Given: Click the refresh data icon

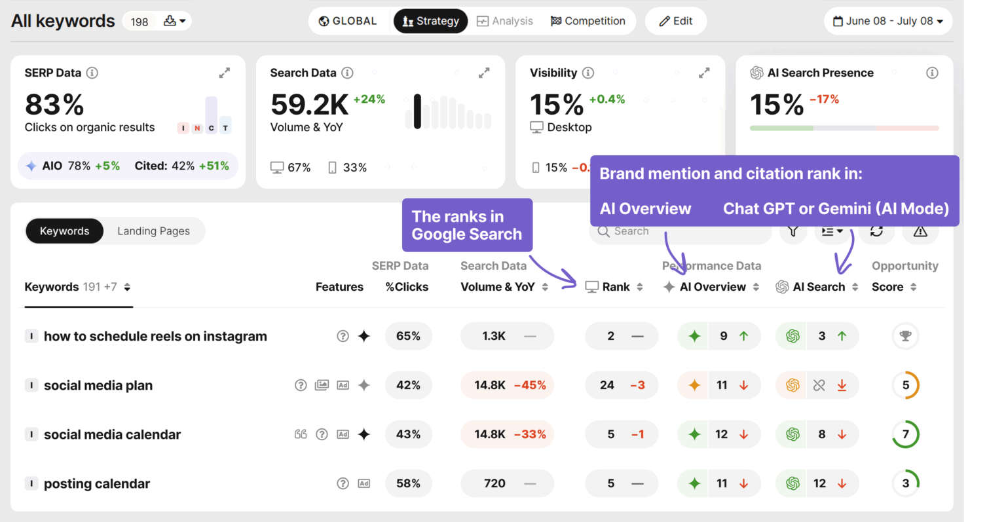Looking at the screenshot, I should [x=876, y=232].
